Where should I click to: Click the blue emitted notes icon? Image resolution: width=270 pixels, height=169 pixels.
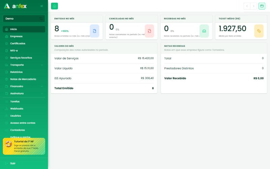94,31
